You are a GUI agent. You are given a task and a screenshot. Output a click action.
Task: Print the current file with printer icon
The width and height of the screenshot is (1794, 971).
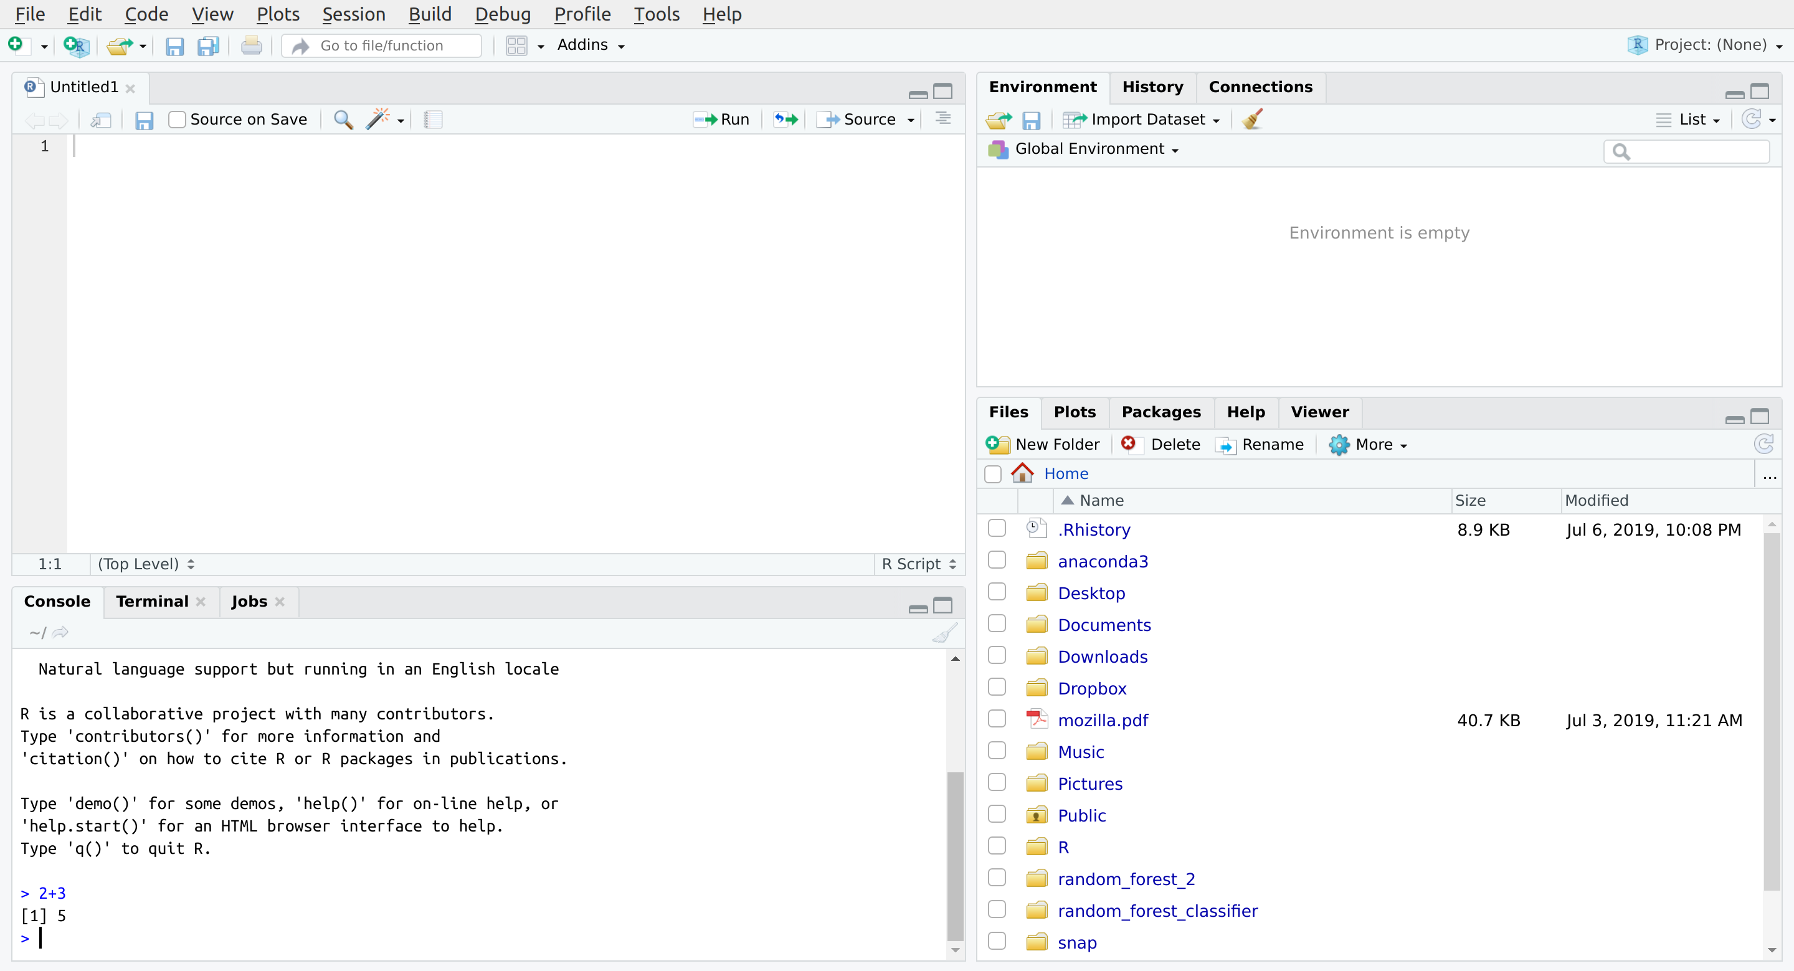tap(252, 46)
